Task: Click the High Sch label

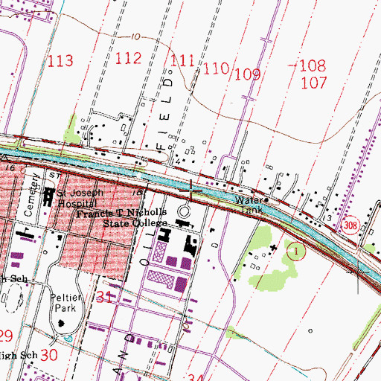Action: tap(19, 355)
